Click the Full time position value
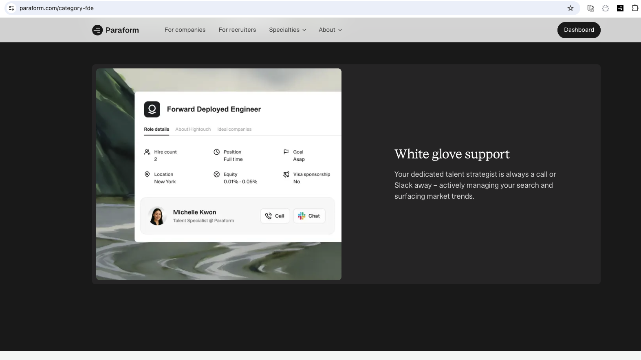The image size is (641, 360). click(x=233, y=159)
